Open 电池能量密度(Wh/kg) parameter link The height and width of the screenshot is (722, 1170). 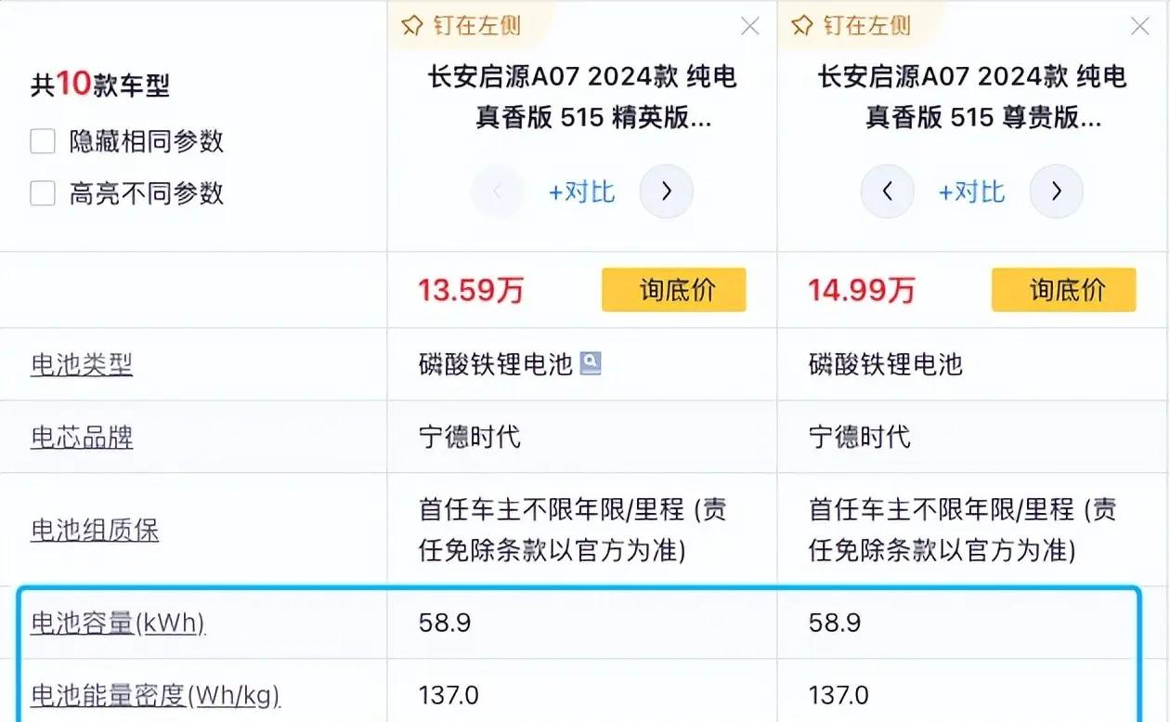156,694
